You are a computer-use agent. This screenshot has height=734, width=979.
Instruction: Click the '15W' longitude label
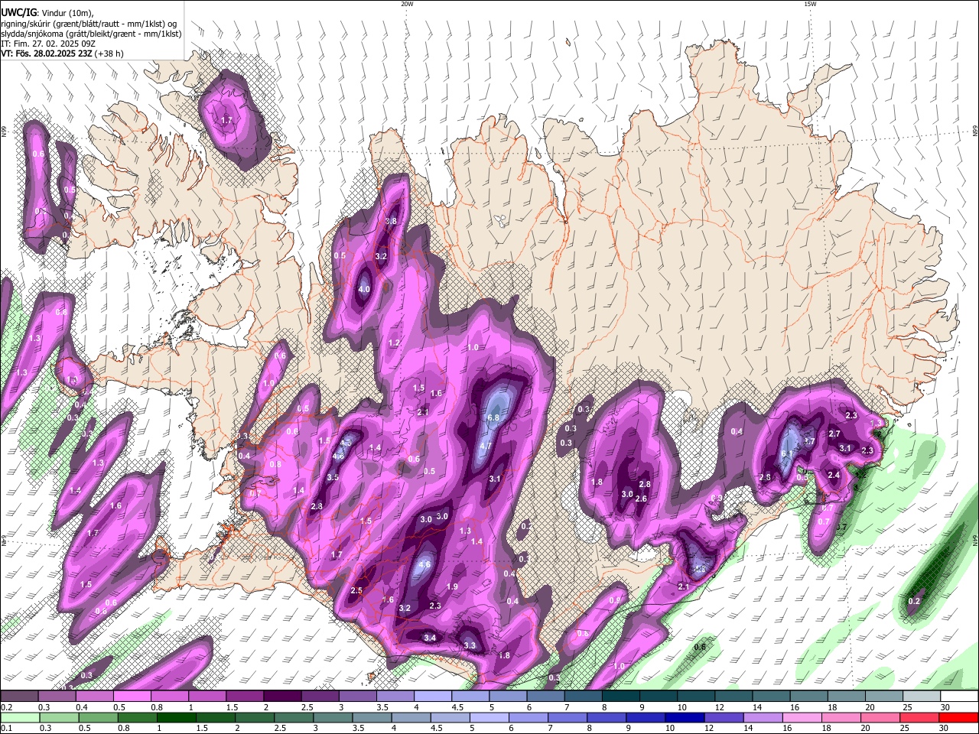(x=810, y=4)
